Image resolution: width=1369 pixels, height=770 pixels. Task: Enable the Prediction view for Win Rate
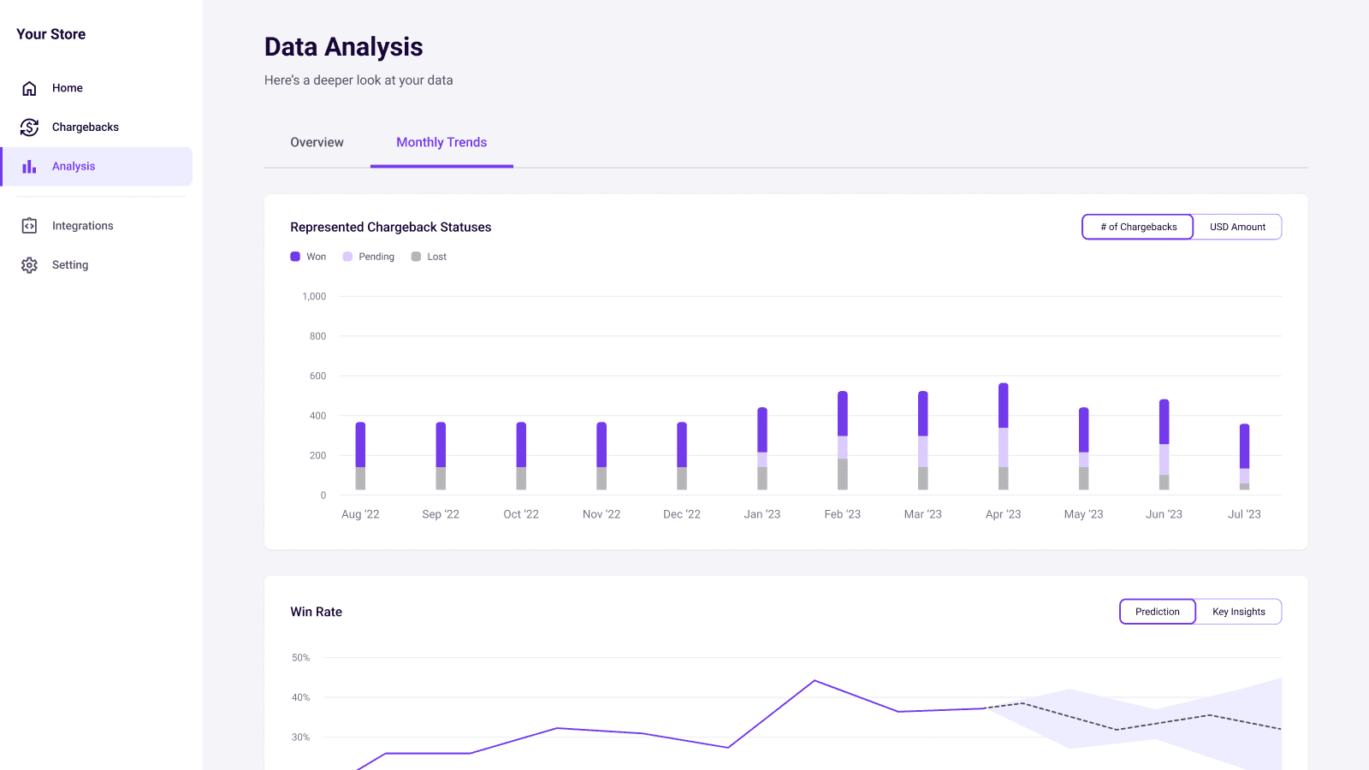[x=1157, y=612]
